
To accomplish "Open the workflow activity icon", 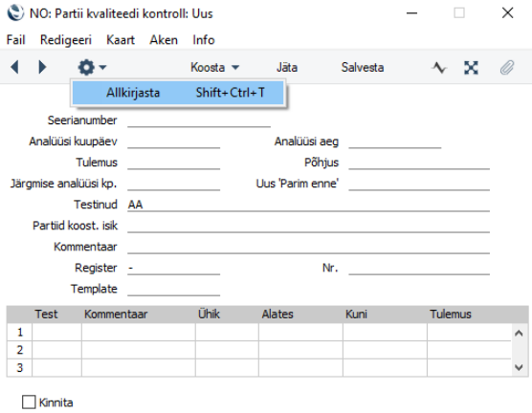I will click(439, 68).
